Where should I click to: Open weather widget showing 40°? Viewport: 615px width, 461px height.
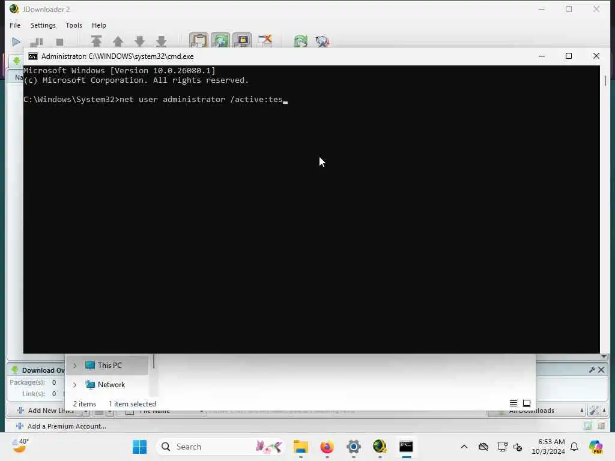coord(20,446)
